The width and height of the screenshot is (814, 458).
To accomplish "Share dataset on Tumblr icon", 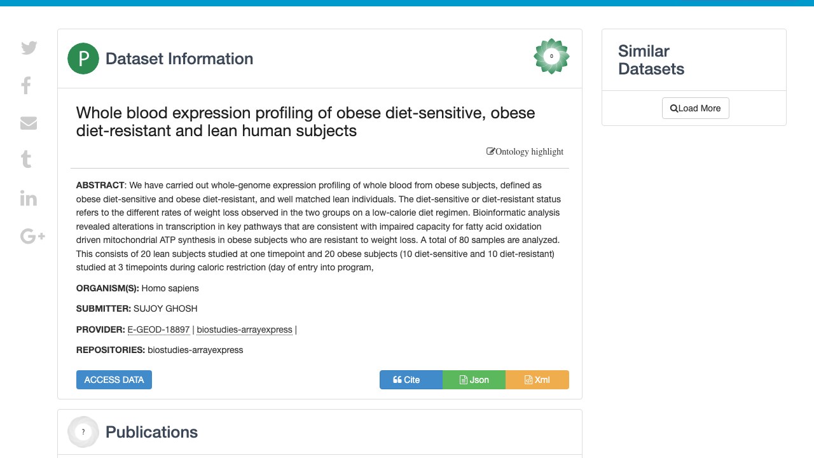I will pos(26,159).
